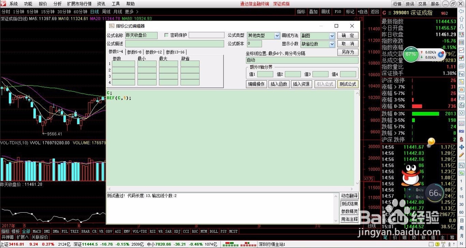Open the 系统 menu
466x248 pixels.
coord(14,4)
